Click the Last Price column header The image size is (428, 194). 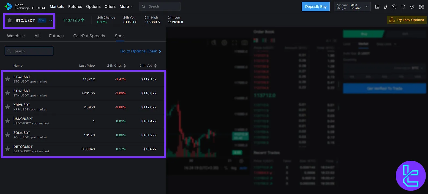[87, 66]
